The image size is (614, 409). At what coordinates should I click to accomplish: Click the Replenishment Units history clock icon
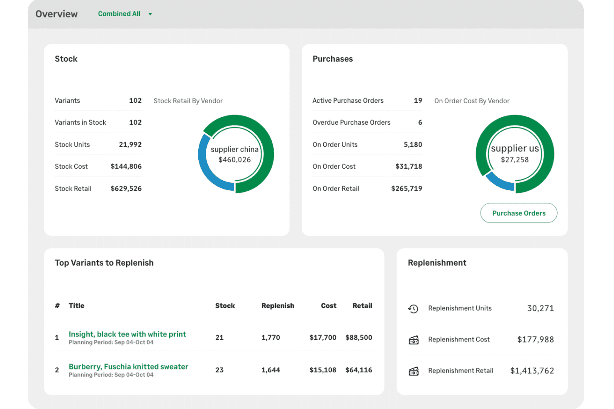(x=413, y=309)
